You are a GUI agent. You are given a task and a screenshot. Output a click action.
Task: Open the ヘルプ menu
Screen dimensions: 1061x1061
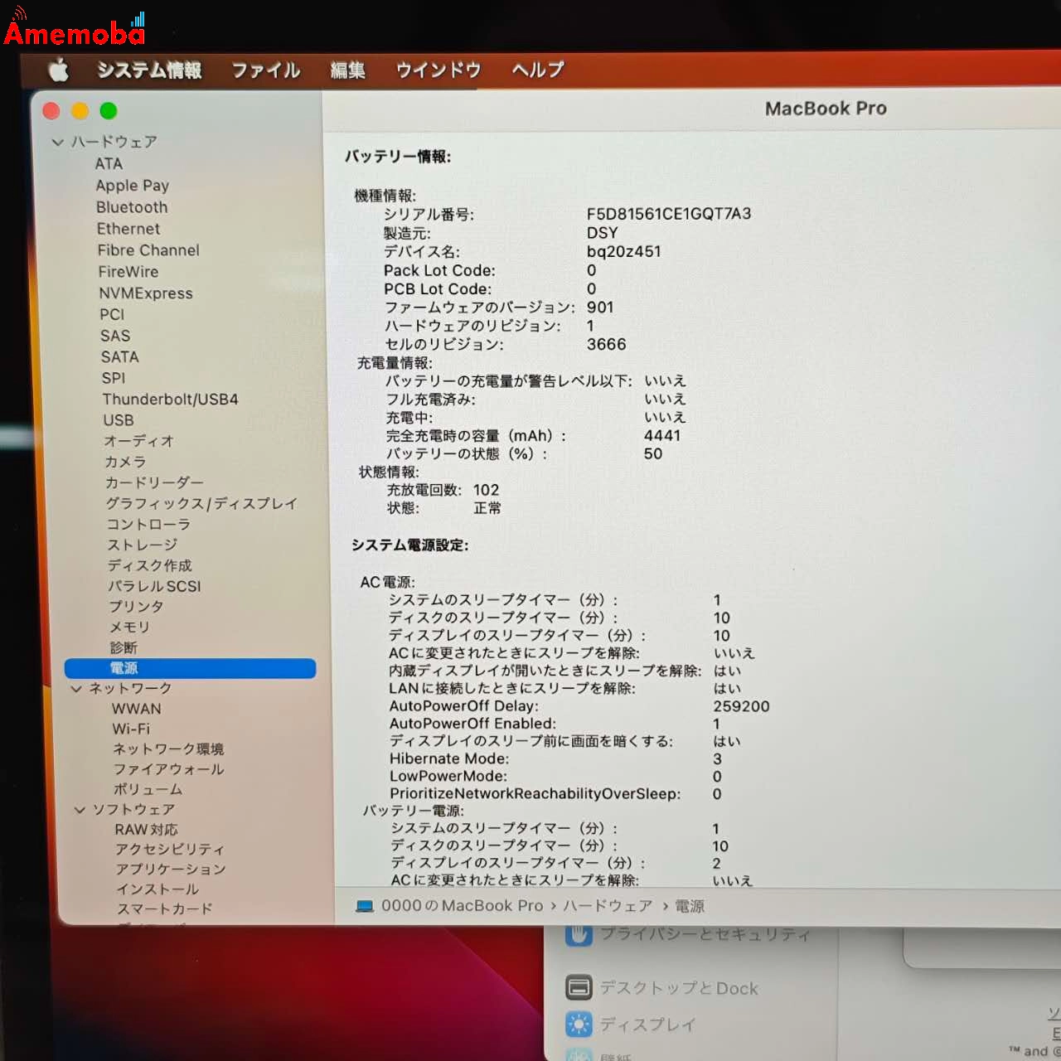(536, 70)
